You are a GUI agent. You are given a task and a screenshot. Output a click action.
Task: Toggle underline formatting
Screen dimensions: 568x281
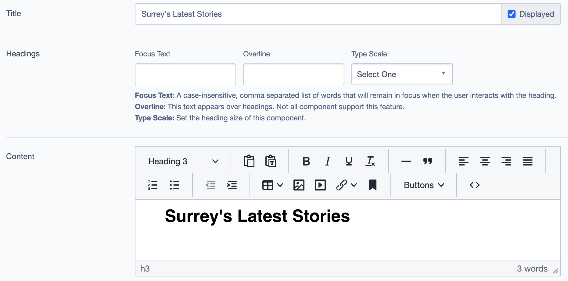pyautogui.click(x=349, y=161)
